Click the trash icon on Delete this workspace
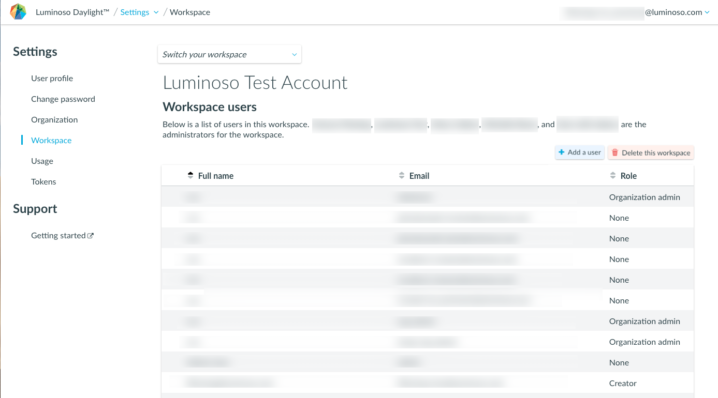The width and height of the screenshot is (718, 398). click(615, 152)
